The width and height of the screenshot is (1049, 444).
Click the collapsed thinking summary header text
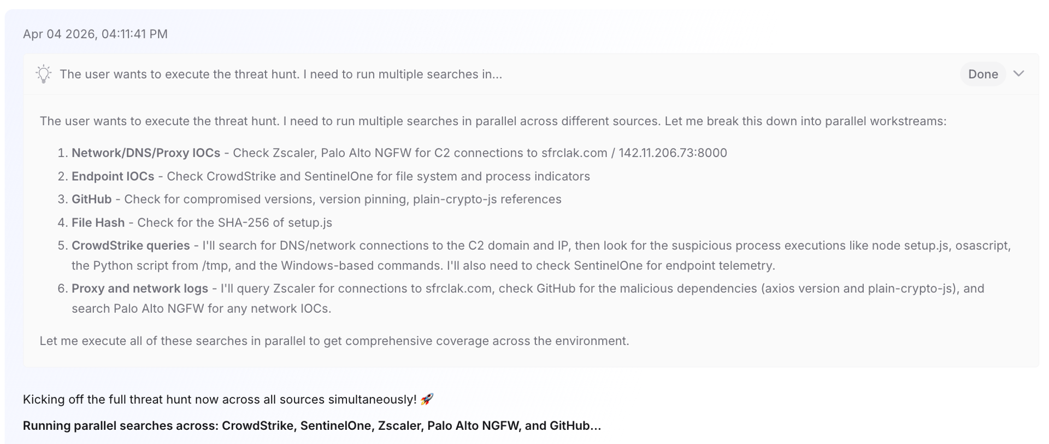[281, 74]
